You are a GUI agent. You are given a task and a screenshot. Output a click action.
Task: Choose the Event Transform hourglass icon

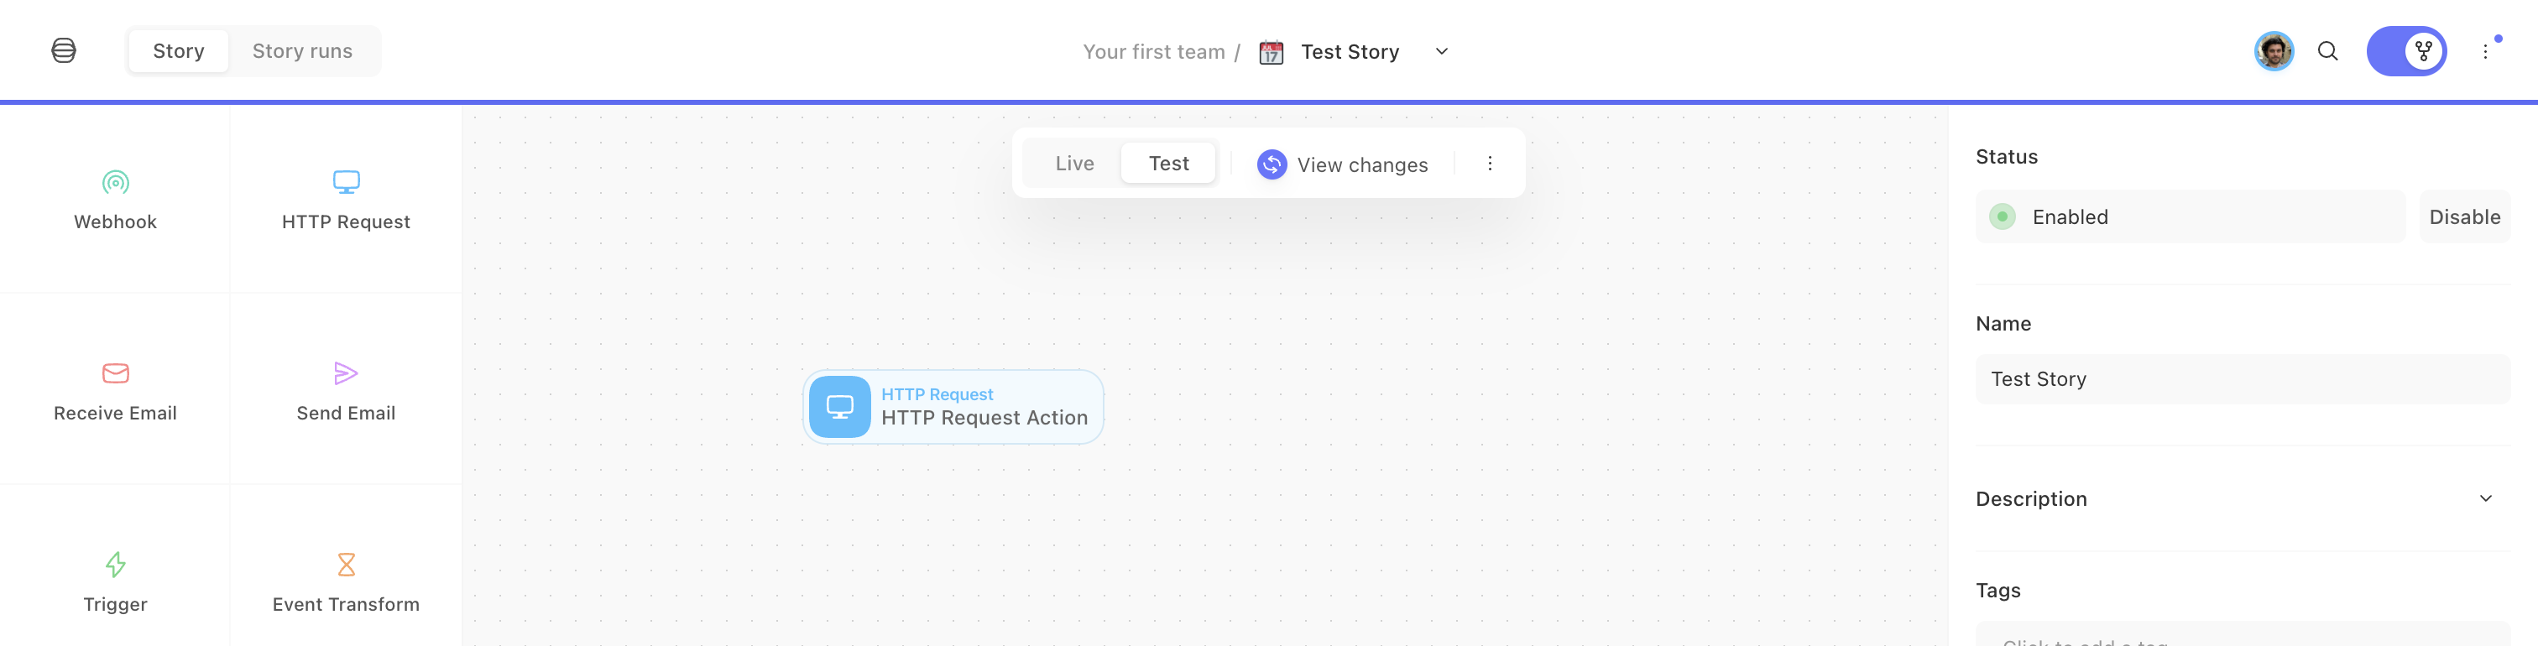coord(346,565)
